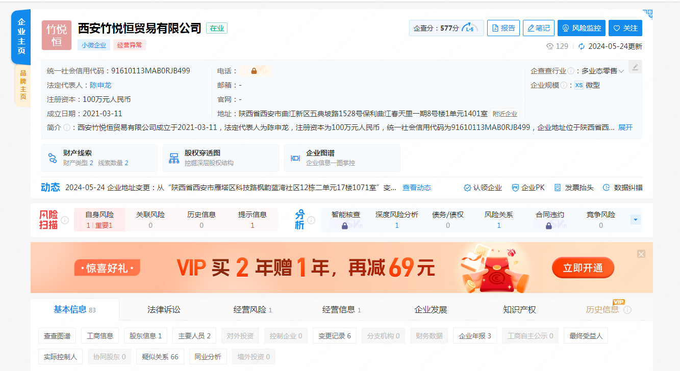Open the 知识产权 tab
Image resolution: width=680 pixels, height=371 pixels.
coord(519,310)
